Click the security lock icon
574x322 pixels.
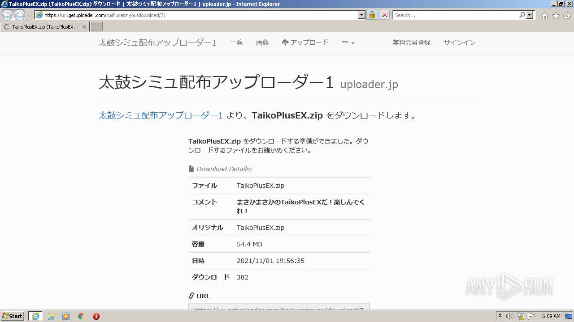[372, 15]
